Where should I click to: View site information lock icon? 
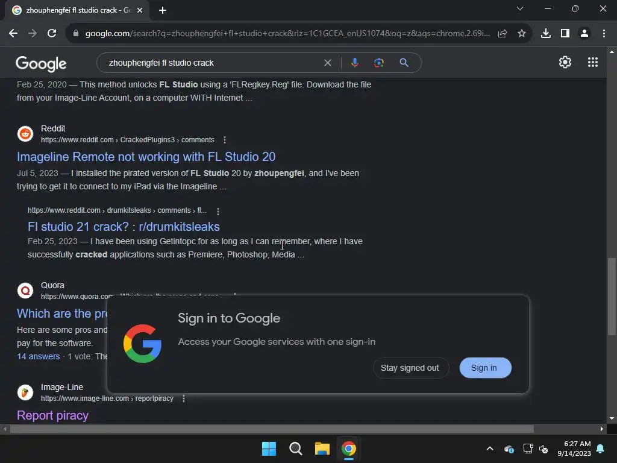point(76,34)
